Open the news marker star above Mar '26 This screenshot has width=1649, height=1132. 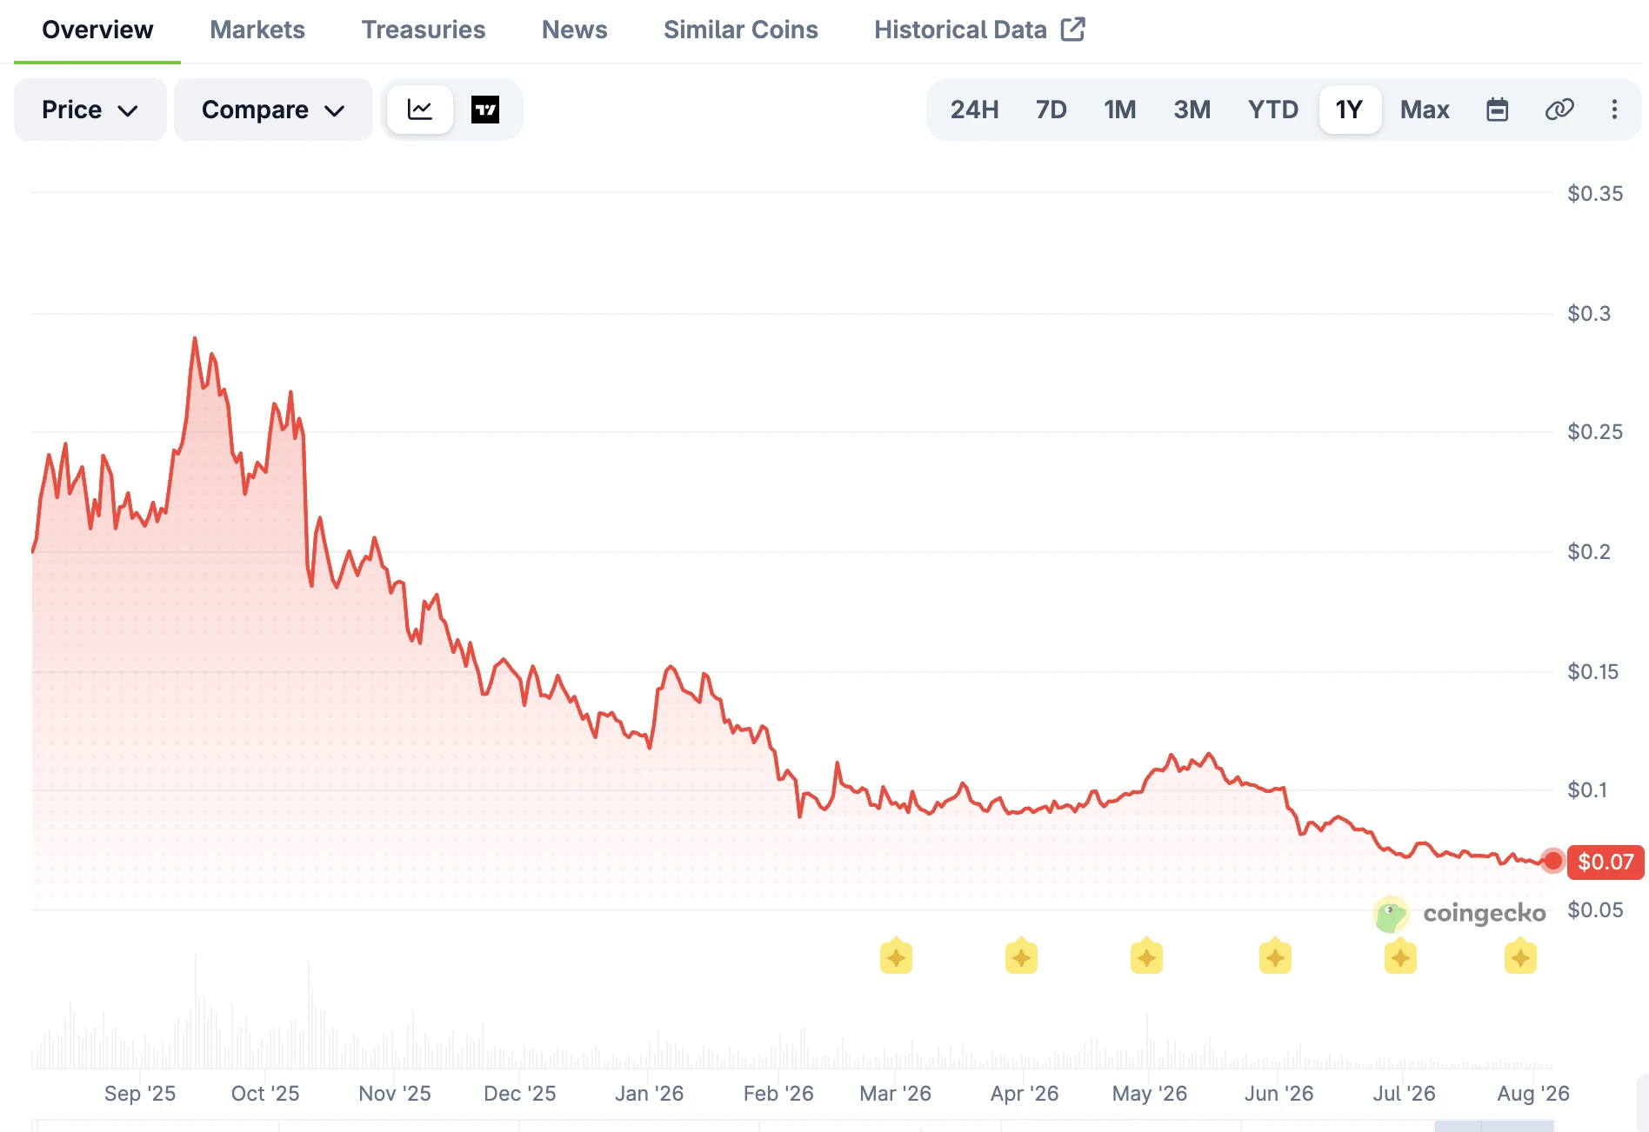pos(896,956)
